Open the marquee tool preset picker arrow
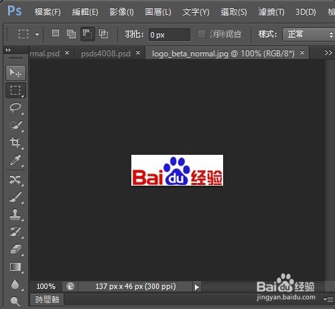This screenshot has height=309, width=335. [37, 34]
